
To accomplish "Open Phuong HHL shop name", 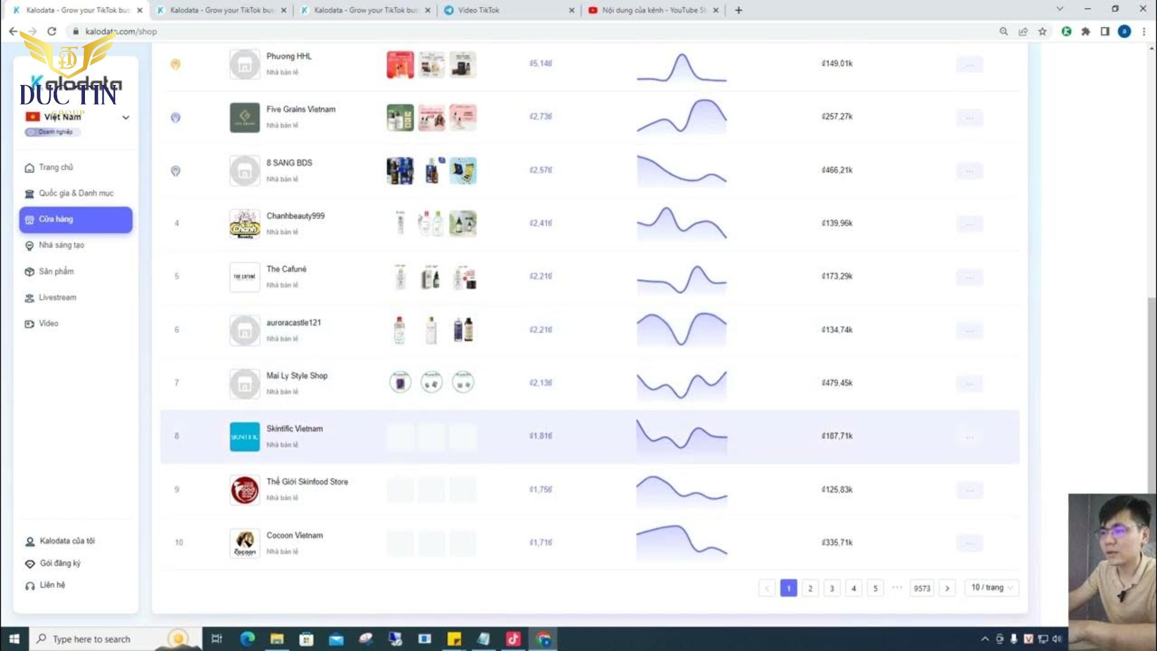I will tap(289, 56).
